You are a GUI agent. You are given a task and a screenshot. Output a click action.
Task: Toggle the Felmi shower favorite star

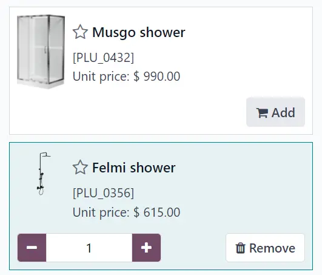[80, 168]
